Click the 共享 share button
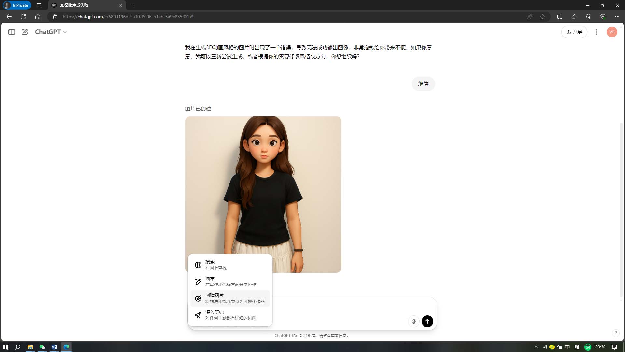This screenshot has height=352, width=625. (x=574, y=32)
